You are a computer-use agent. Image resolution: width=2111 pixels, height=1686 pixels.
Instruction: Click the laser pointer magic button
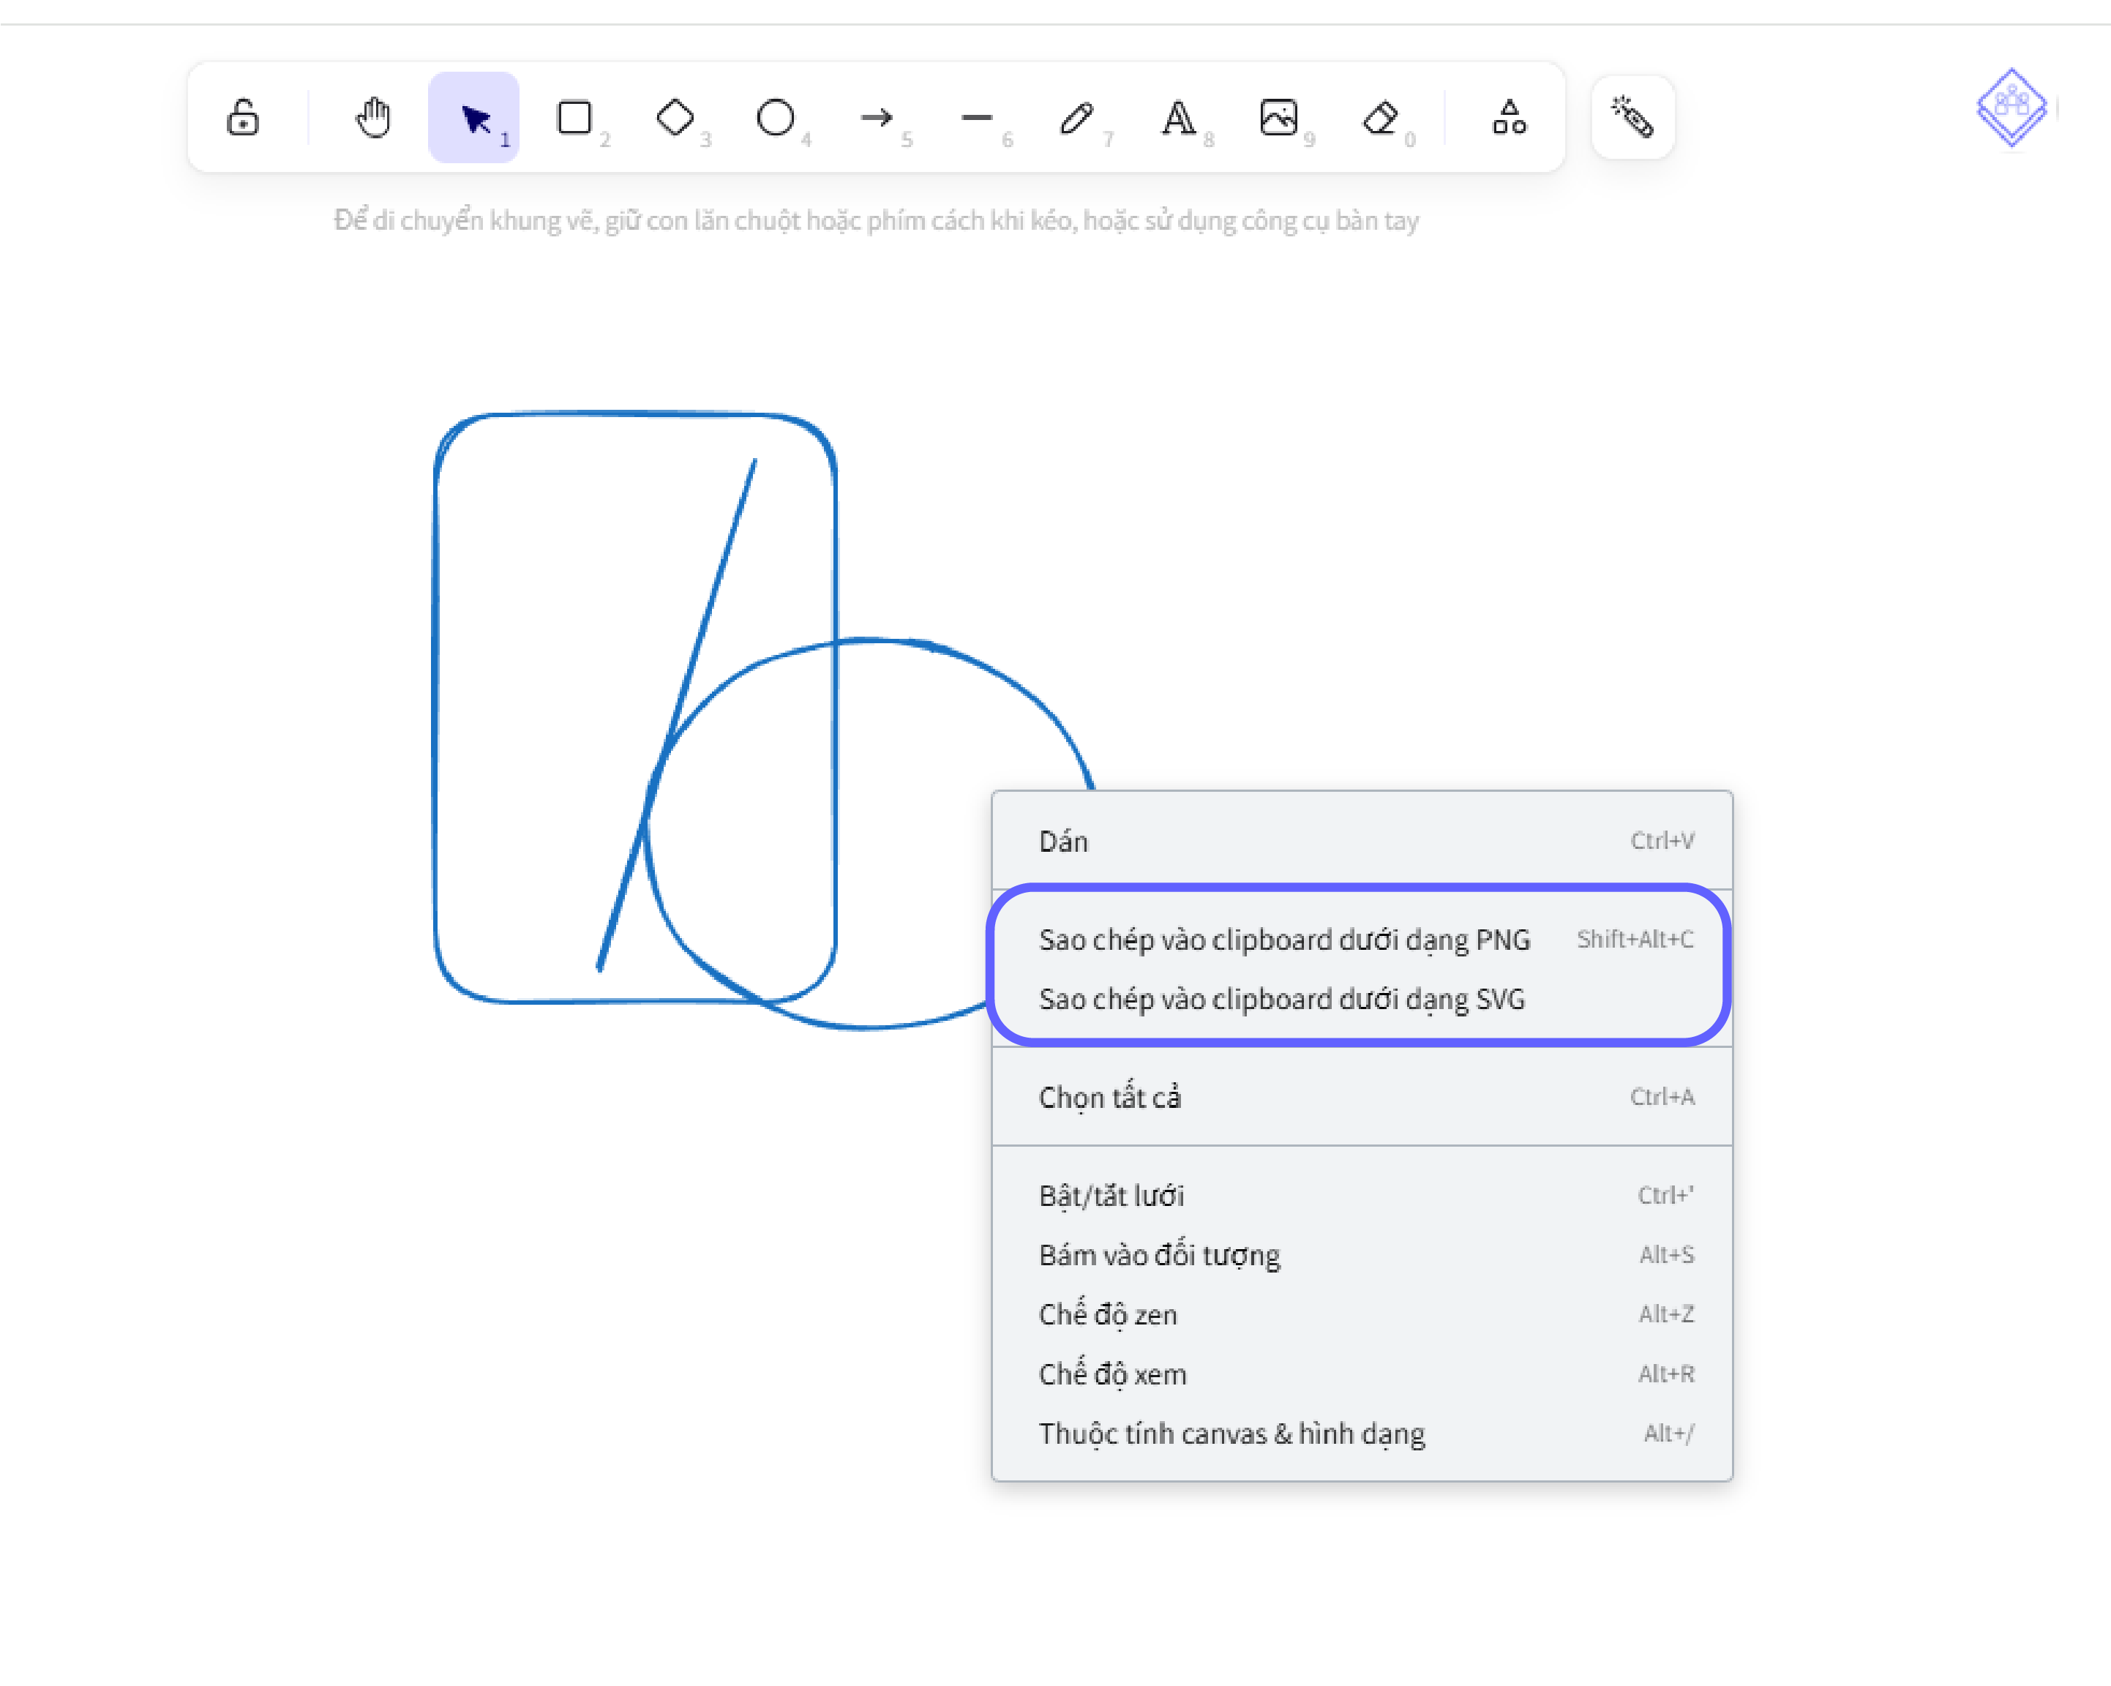pos(1632,118)
